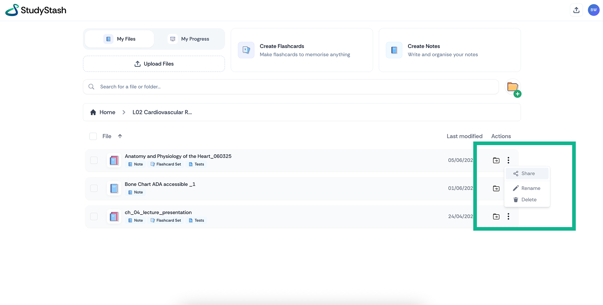603x305 pixels.
Task: Move ch_04_lecture_presentation to a folder
Action: pos(496,217)
